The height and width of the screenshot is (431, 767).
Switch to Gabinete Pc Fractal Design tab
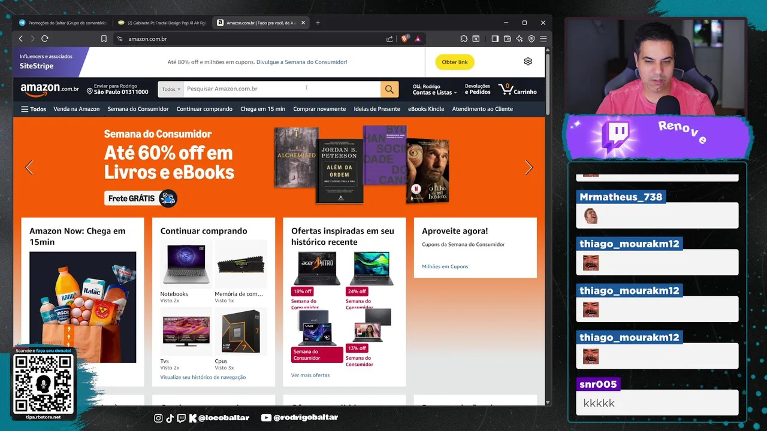162,23
